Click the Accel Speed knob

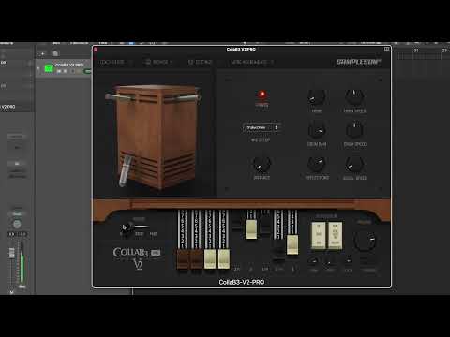pos(354,164)
